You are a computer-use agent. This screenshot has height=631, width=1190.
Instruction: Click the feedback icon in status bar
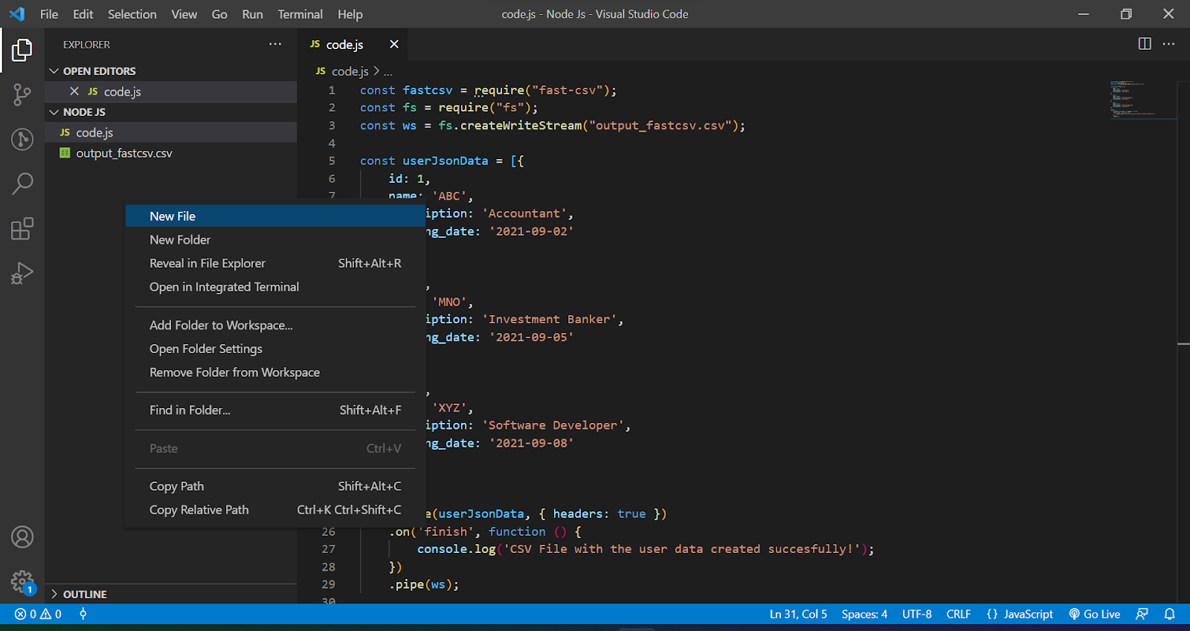(1142, 614)
